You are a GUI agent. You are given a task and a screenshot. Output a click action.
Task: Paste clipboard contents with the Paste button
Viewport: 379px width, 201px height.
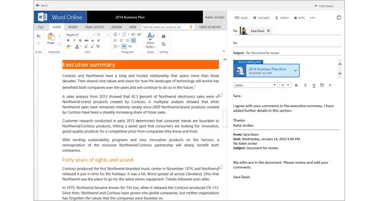tap(50, 39)
